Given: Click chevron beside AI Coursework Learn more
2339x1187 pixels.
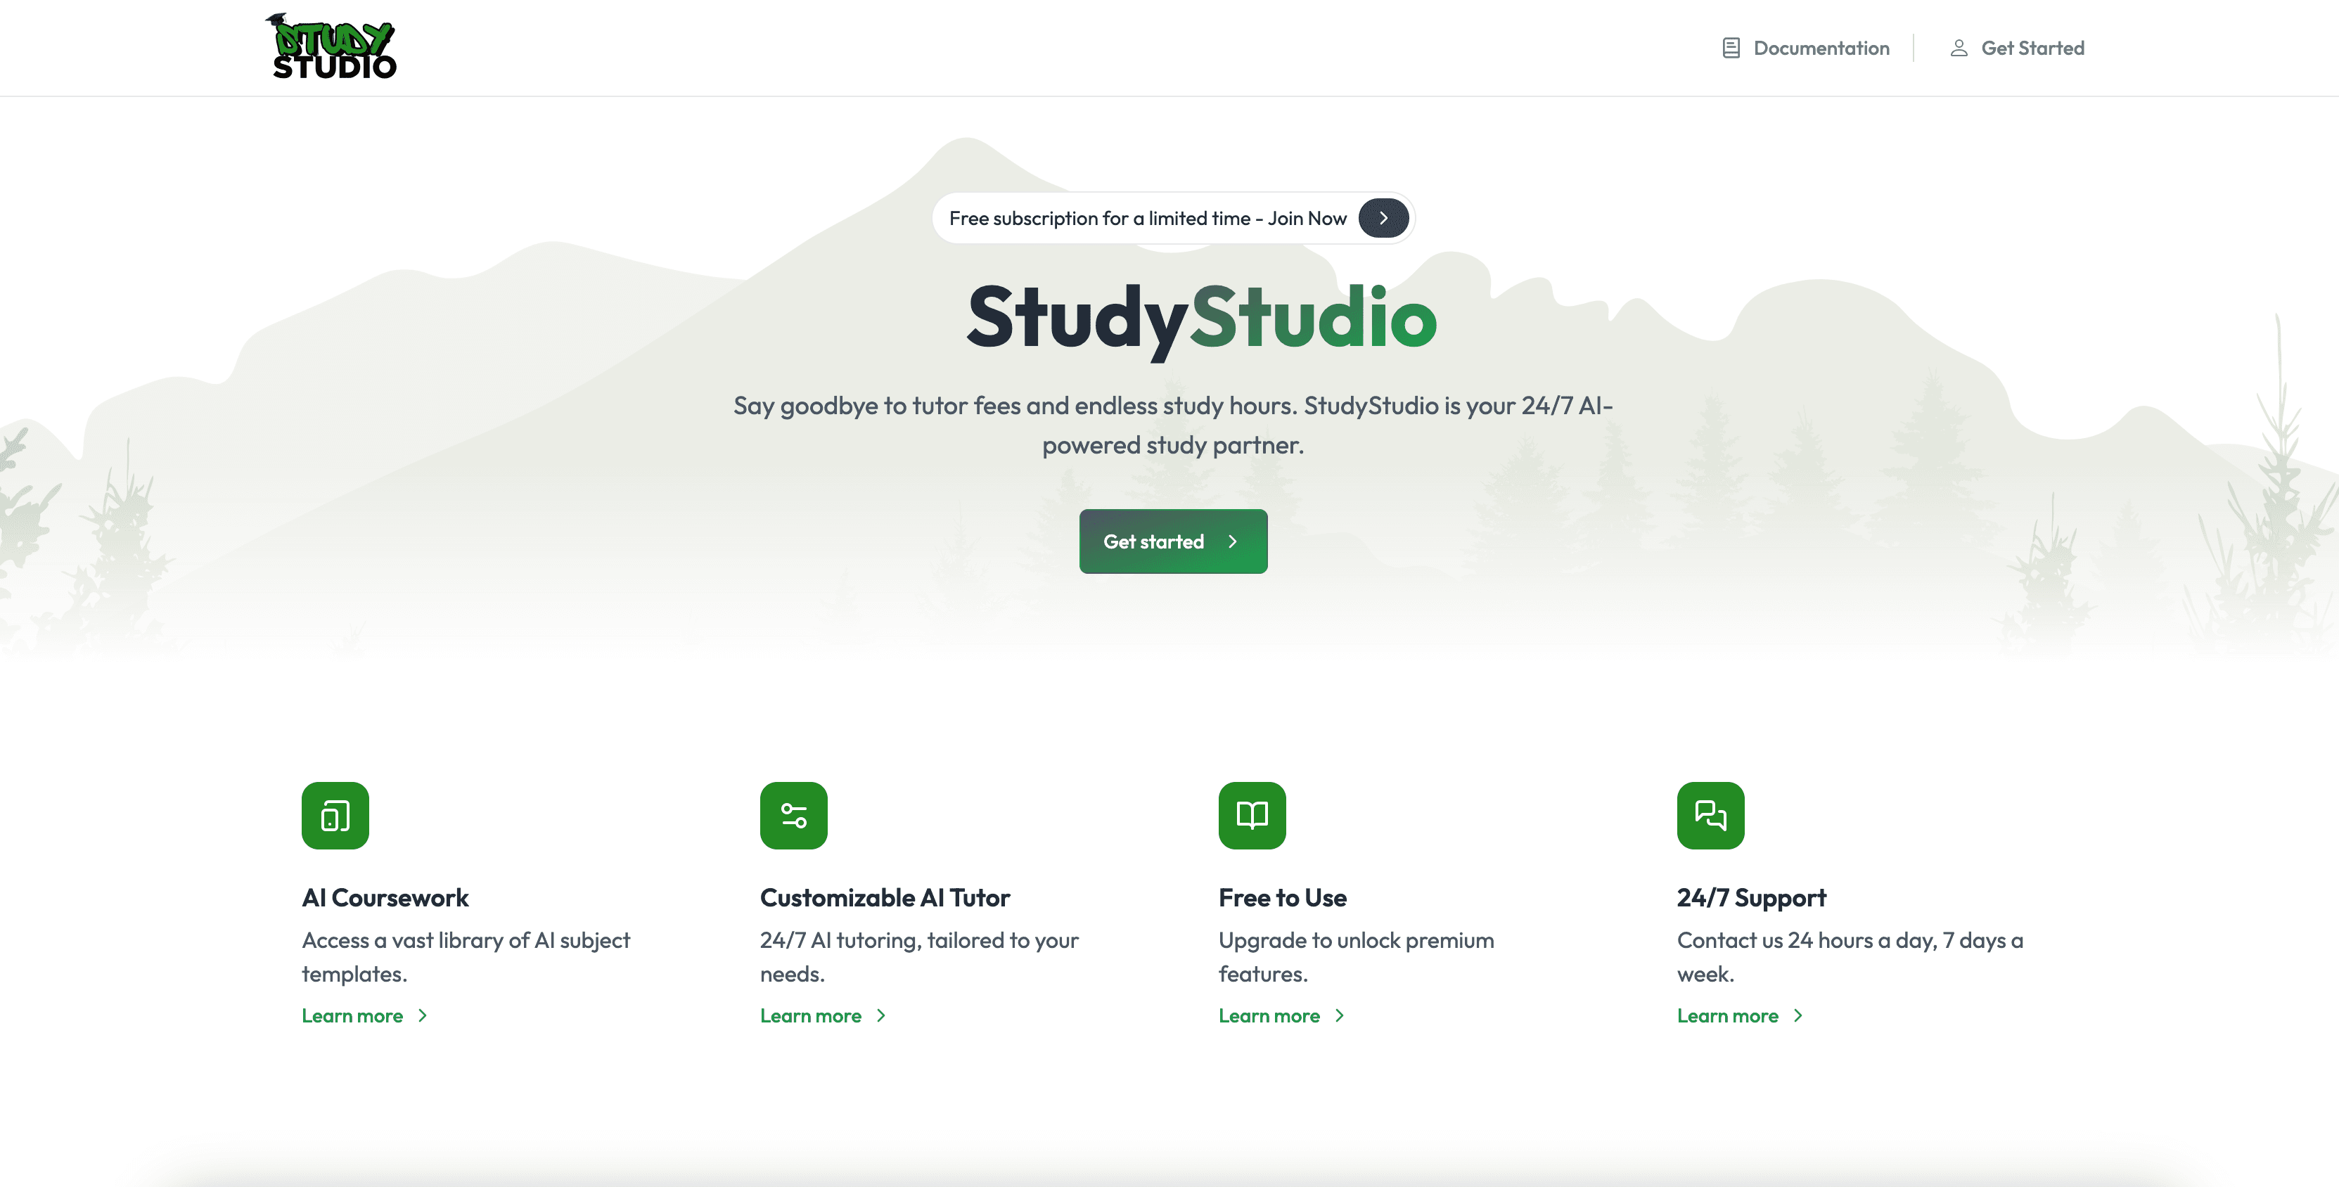Looking at the screenshot, I should [422, 1015].
